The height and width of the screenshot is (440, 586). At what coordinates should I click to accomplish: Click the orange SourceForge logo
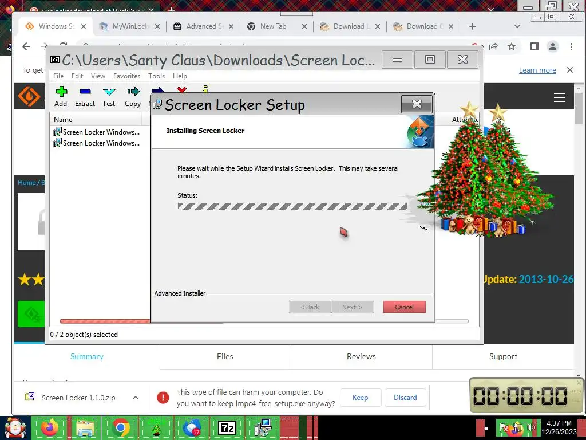(x=29, y=96)
